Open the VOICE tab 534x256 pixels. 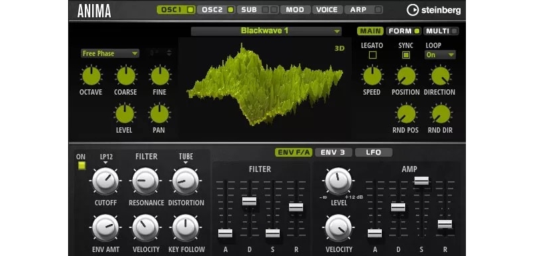327,10
